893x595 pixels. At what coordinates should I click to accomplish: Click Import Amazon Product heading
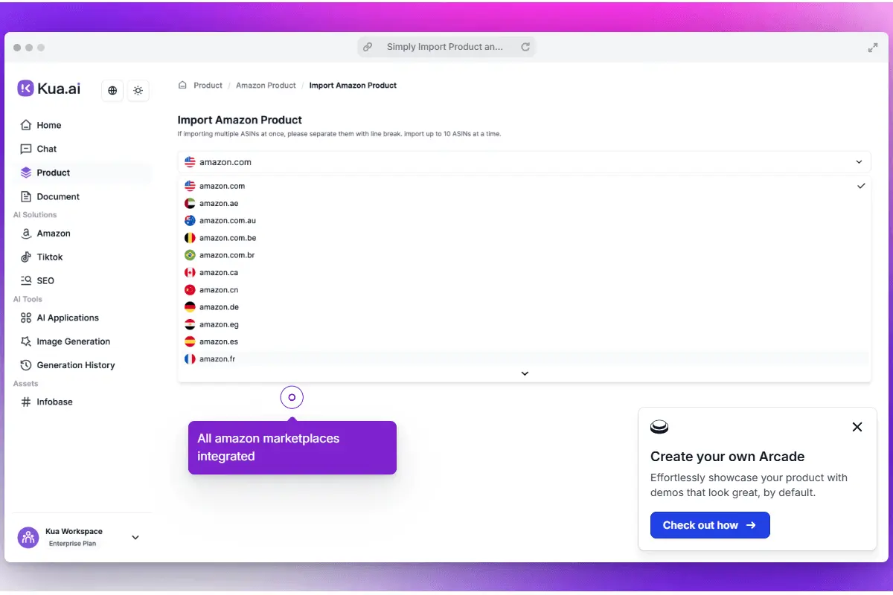tap(240, 120)
